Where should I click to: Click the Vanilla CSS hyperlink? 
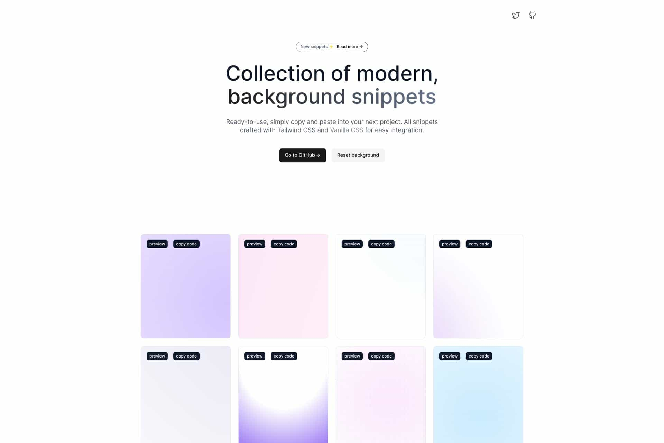pos(346,130)
